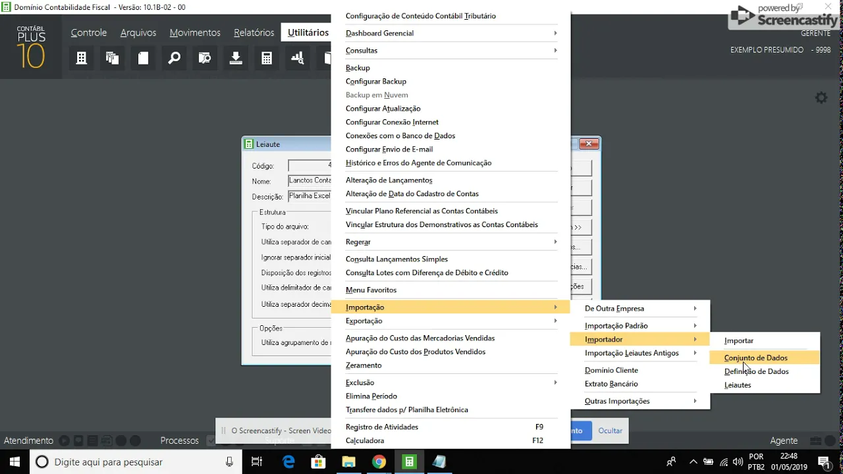The image size is (843, 474).
Task: Select the green Domínio app taskbar icon
Action: click(x=409, y=461)
